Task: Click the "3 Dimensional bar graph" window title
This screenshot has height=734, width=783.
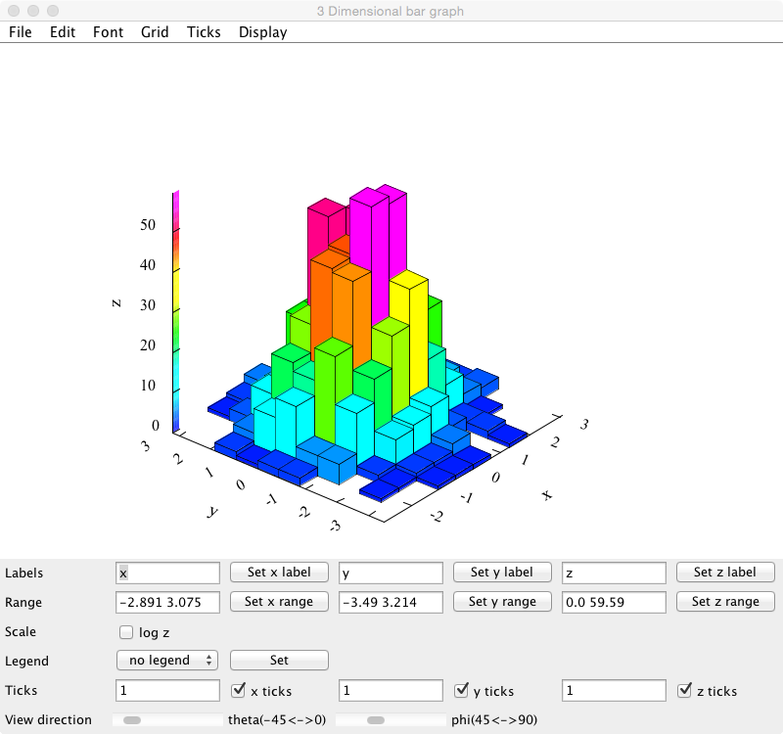Action: click(391, 11)
